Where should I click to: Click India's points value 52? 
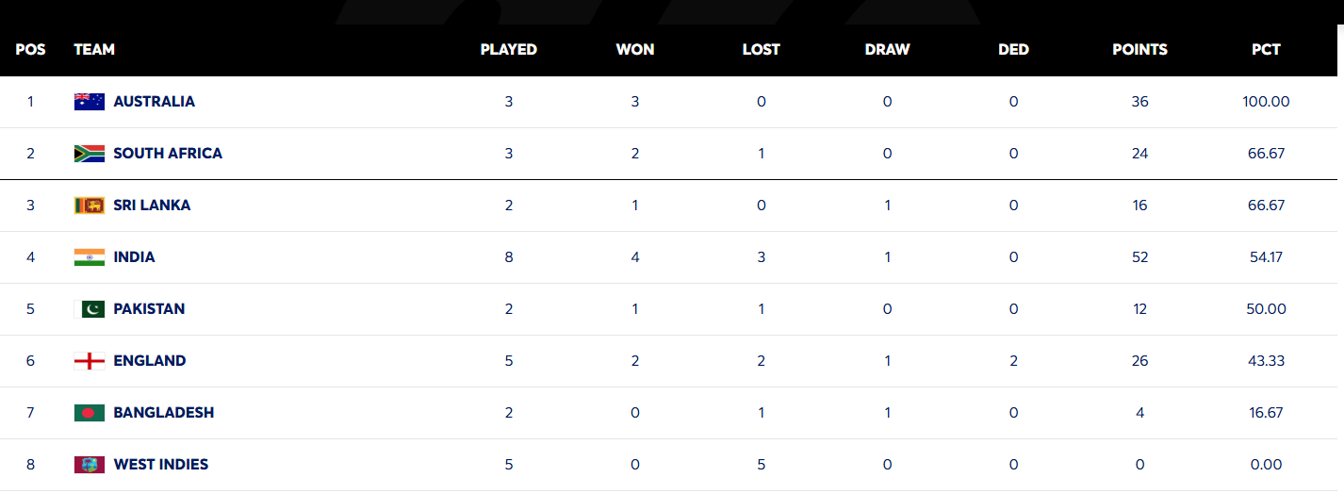1139,257
